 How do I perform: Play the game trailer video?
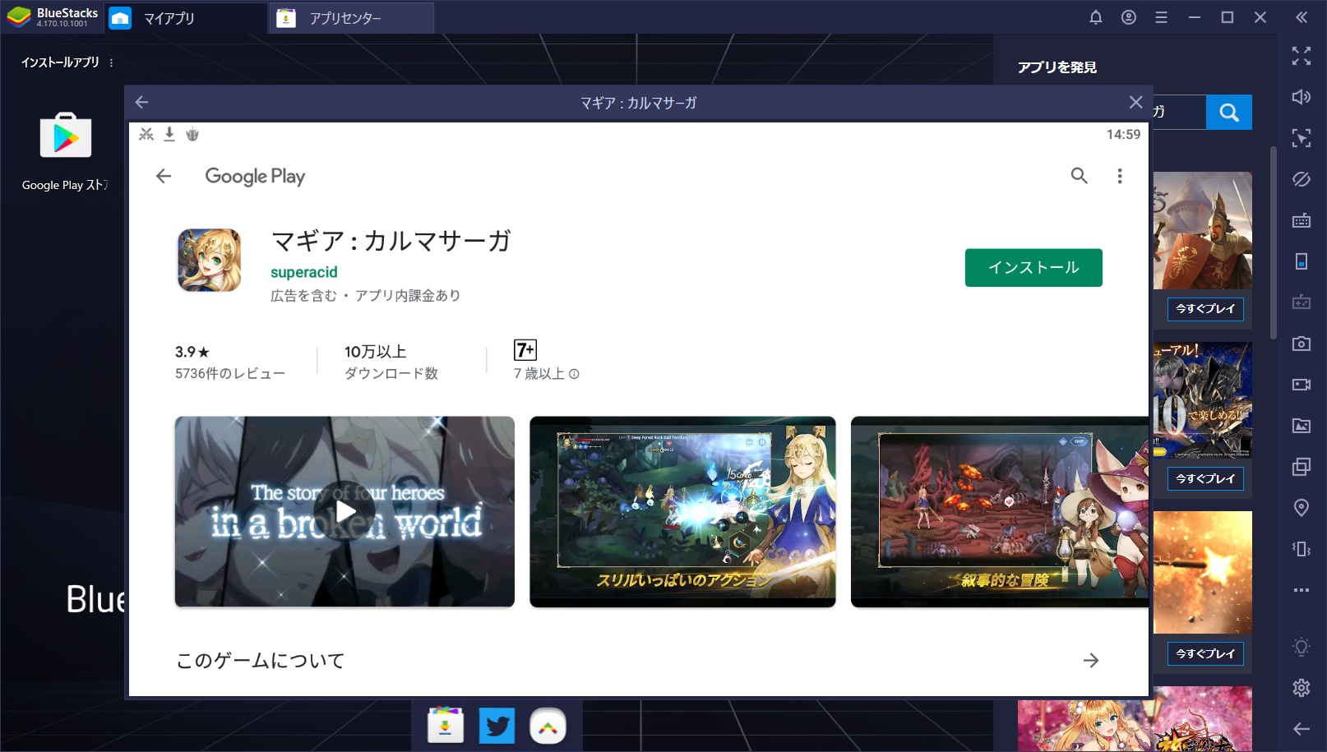[344, 511]
